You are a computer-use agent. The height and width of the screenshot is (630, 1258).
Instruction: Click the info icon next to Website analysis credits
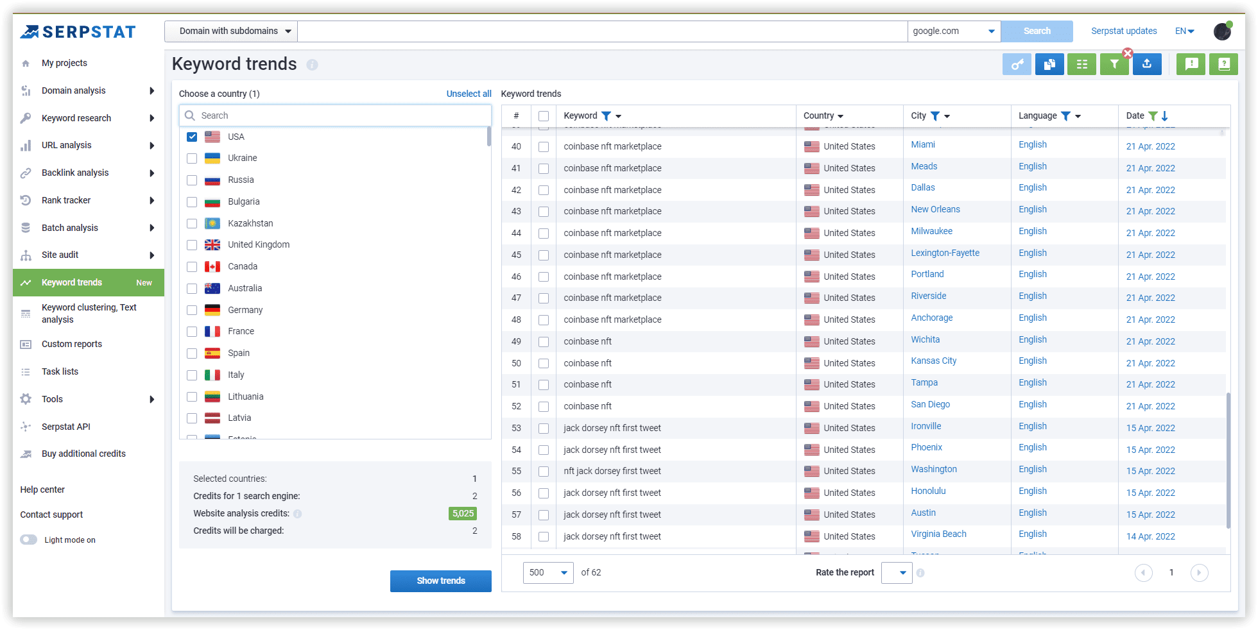tap(298, 514)
